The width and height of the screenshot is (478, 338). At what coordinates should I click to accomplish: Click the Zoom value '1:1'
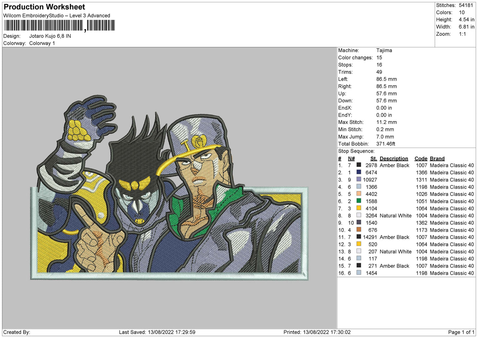tap(462, 34)
